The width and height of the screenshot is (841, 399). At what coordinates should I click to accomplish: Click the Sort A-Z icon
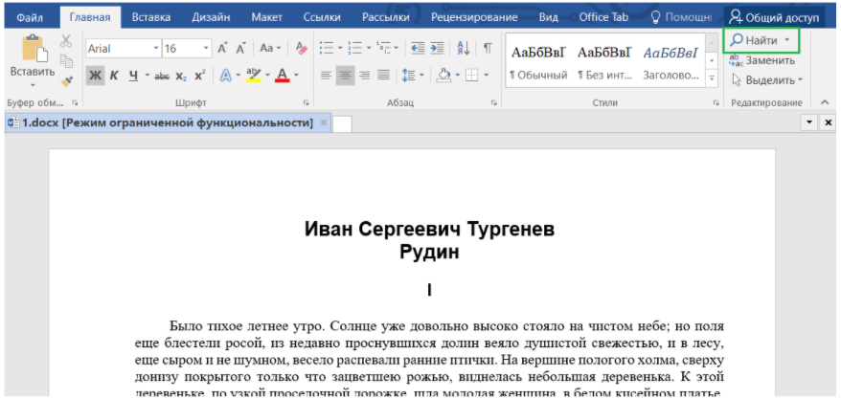coord(464,48)
